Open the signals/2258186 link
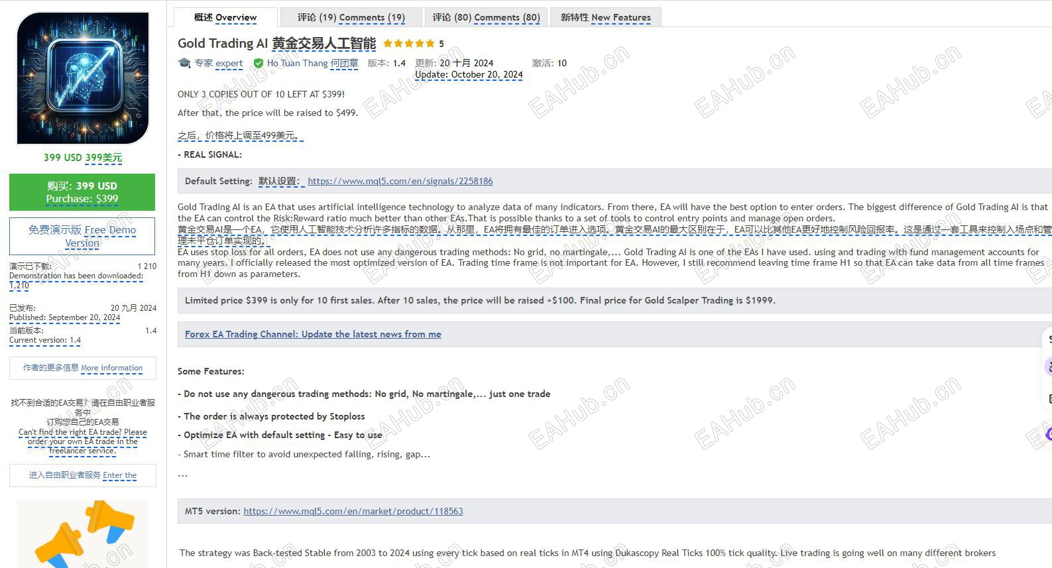This screenshot has width=1052, height=568. click(400, 181)
